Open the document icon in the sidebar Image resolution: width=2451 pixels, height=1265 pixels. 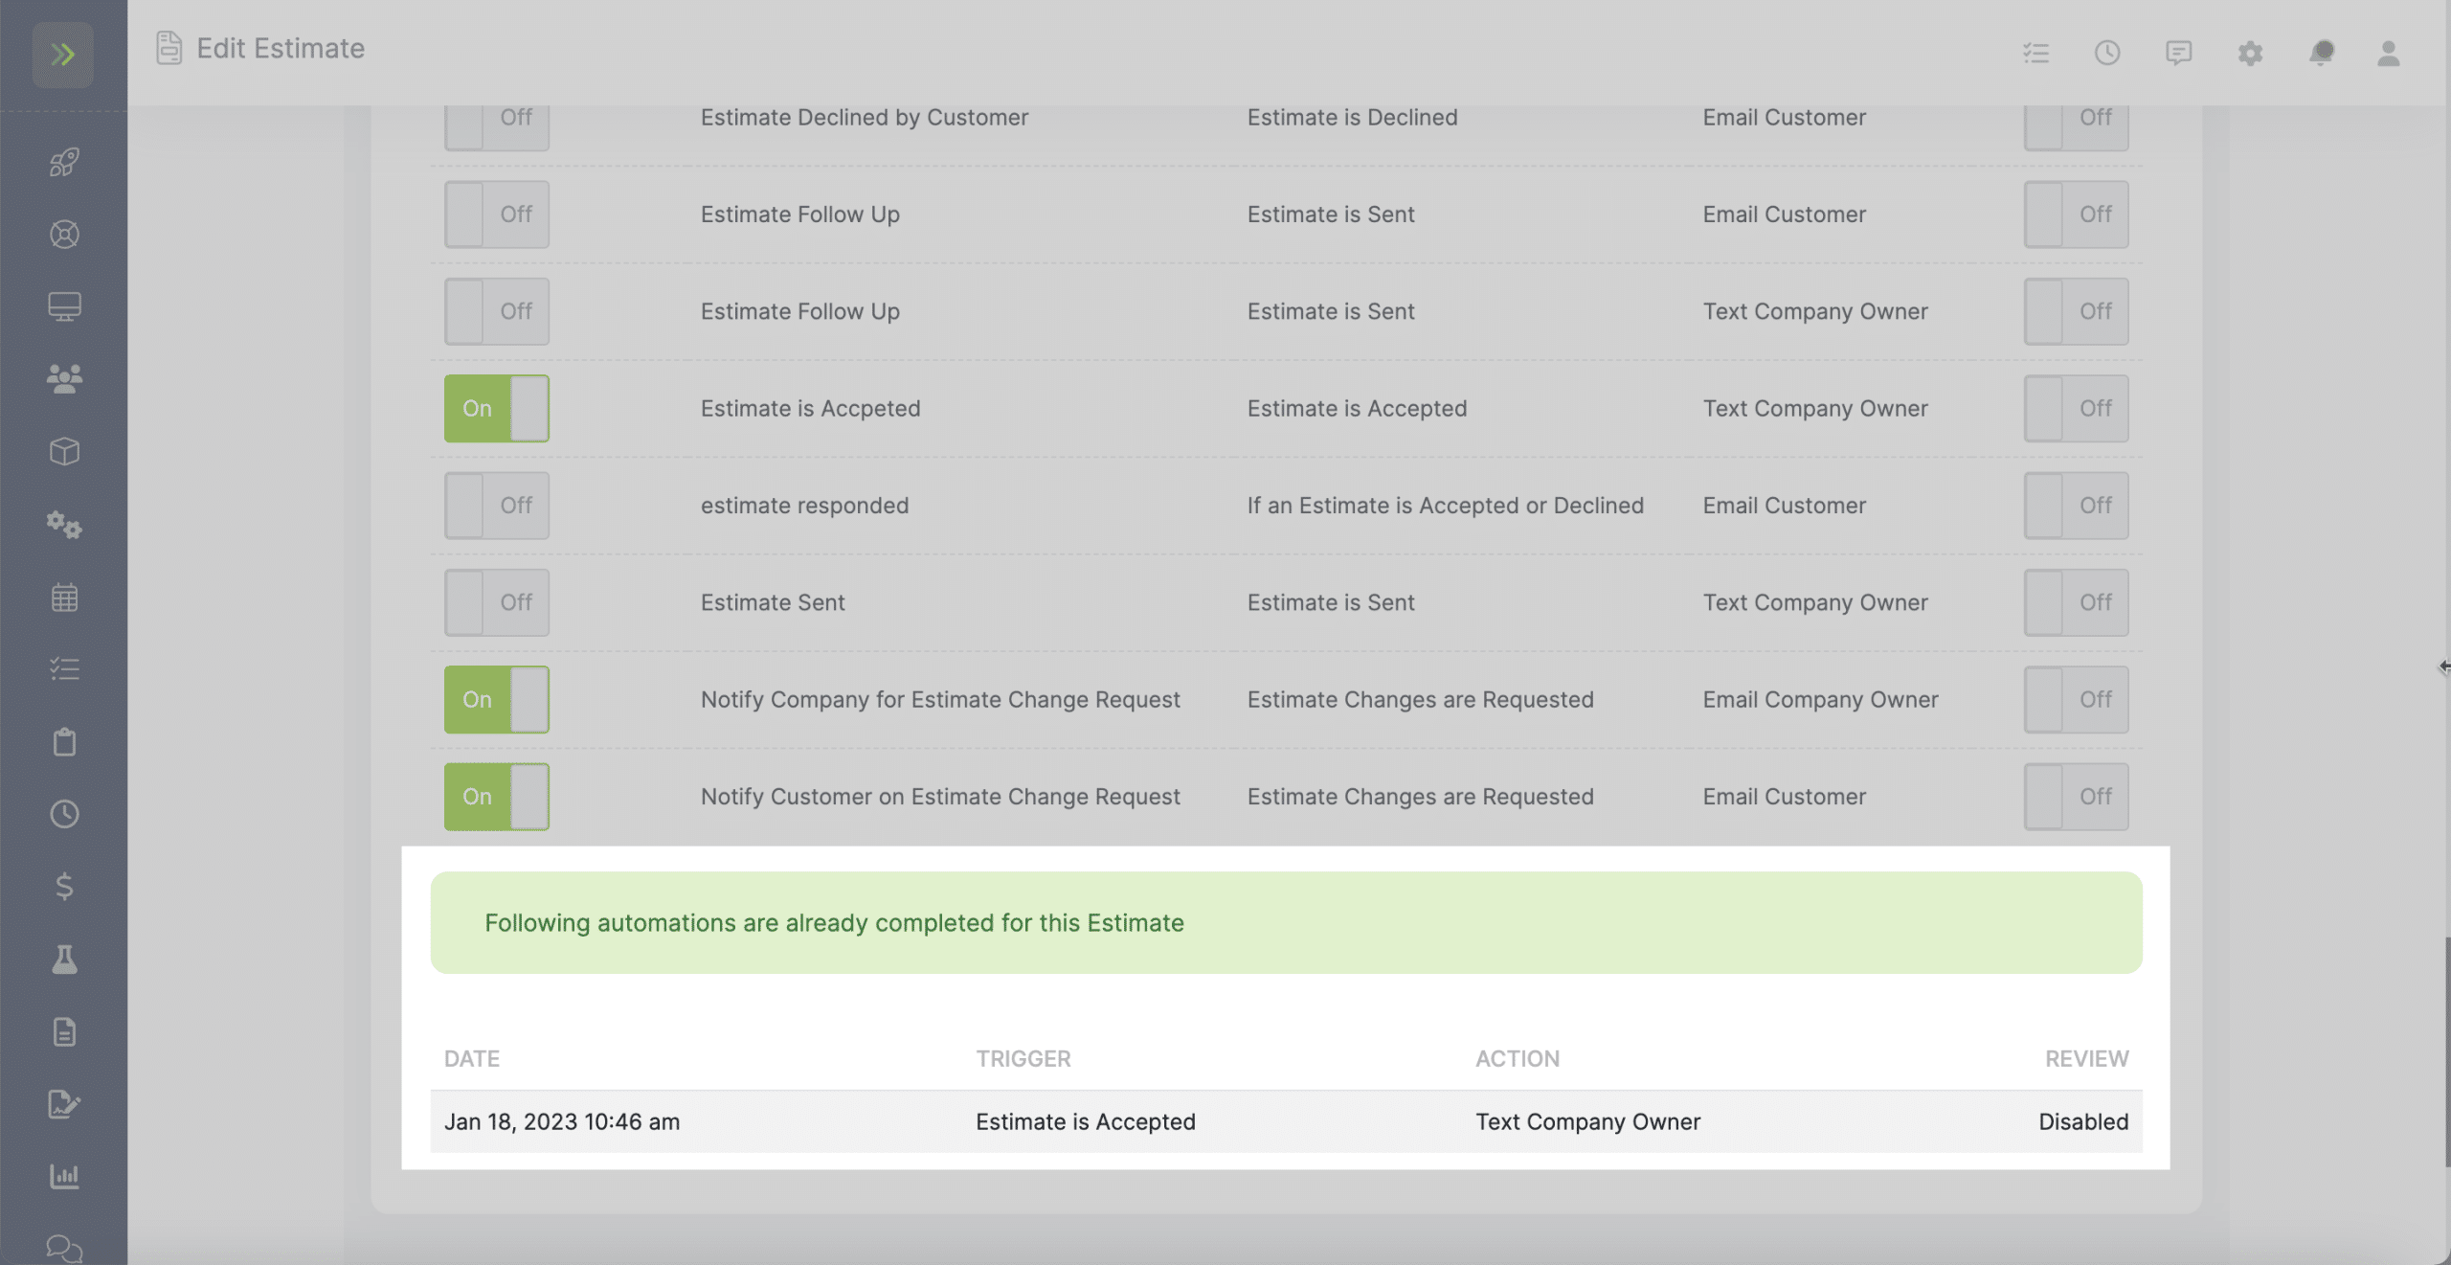[x=64, y=1031]
